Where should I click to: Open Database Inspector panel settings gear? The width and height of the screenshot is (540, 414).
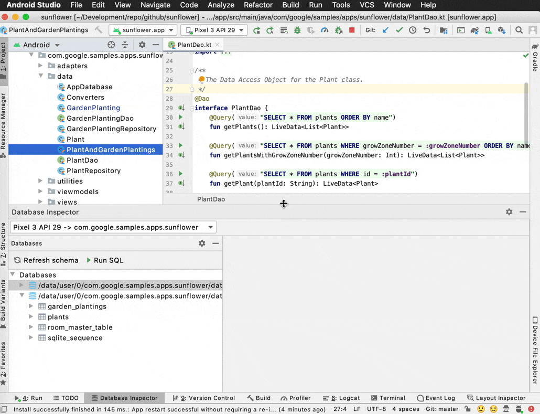pyautogui.click(x=509, y=212)
